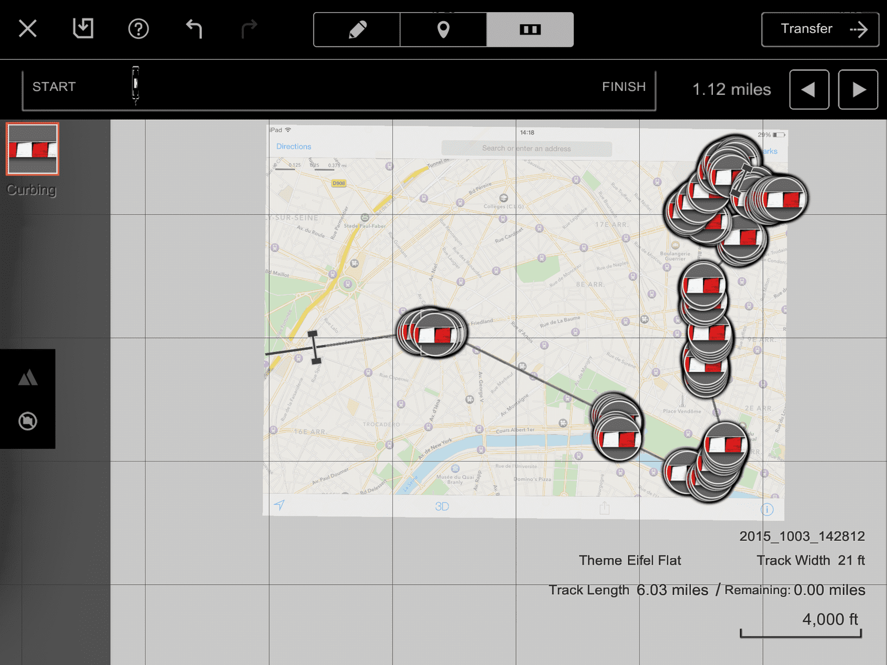Select the curbing scenery mode tab

tap(530, 29)
